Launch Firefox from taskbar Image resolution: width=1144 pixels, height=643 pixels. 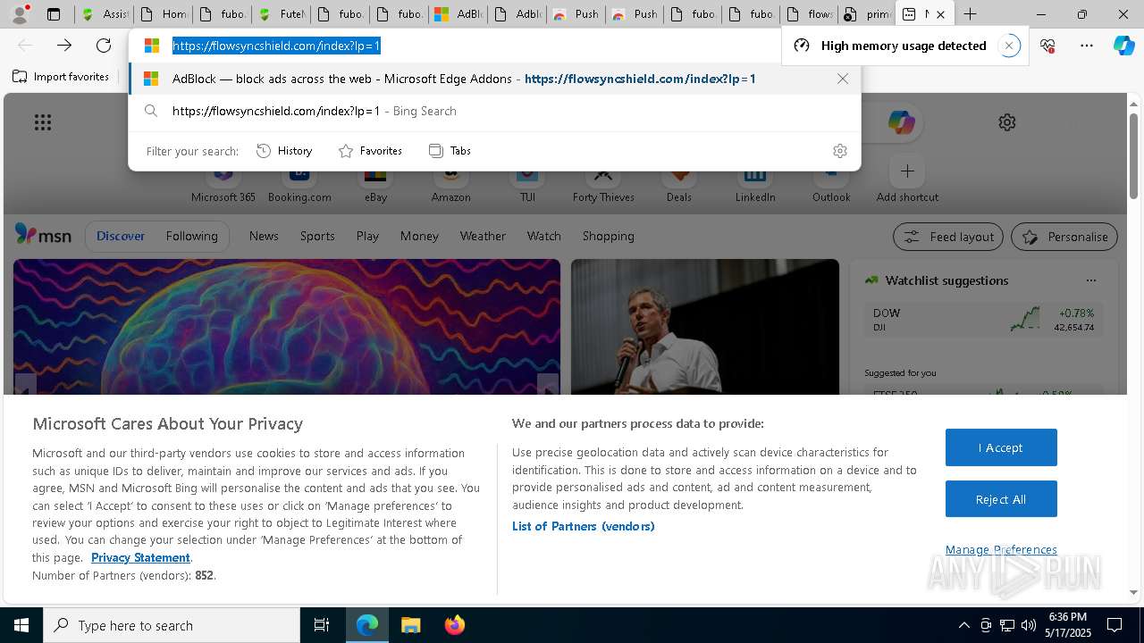455,625
